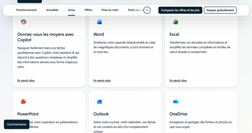Click the Word card heading

click(x=99, y=35)
